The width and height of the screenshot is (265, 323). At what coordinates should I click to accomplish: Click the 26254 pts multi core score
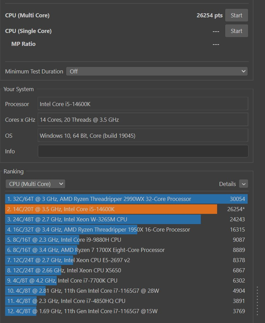click(209, 15)
